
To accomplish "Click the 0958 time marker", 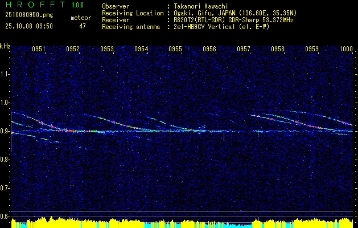I will pyautogui.click(x=278, y=48).
